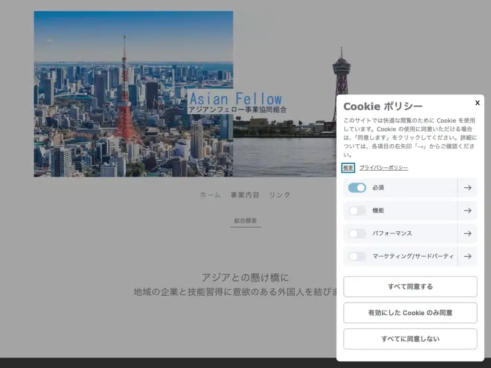This screenshot has height=368, width=491.
Task: Toggle the 必須 cookie switch
Action: click(357, 187)
